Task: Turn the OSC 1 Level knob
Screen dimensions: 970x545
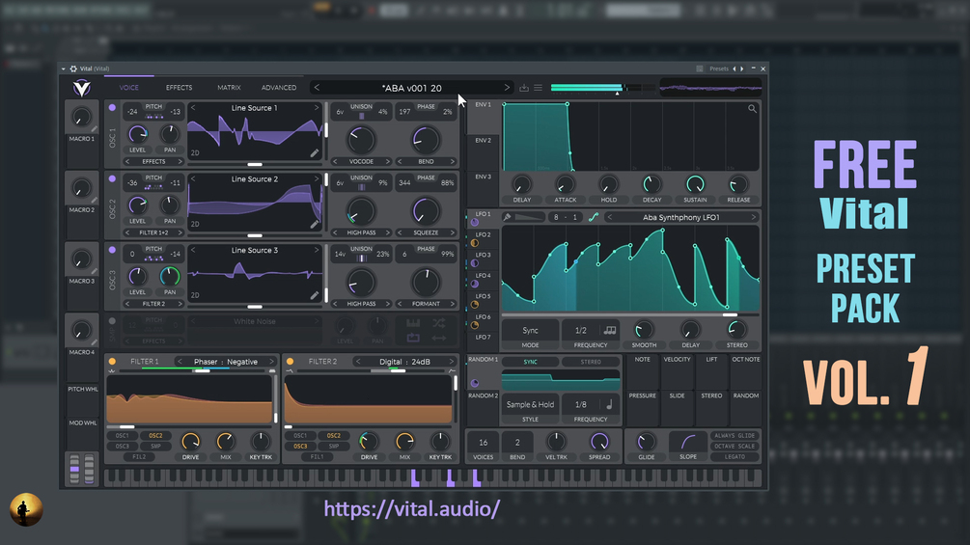Action: 137,133
